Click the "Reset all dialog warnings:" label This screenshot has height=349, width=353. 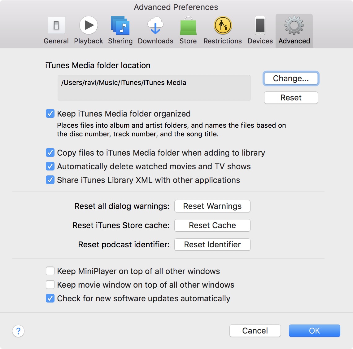tap(122, 206)
